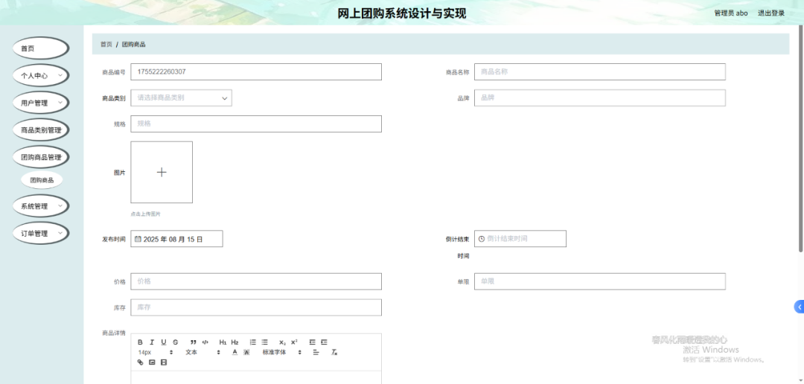
Task: Expand the blue side panel arrow
Action: (799, 307)
